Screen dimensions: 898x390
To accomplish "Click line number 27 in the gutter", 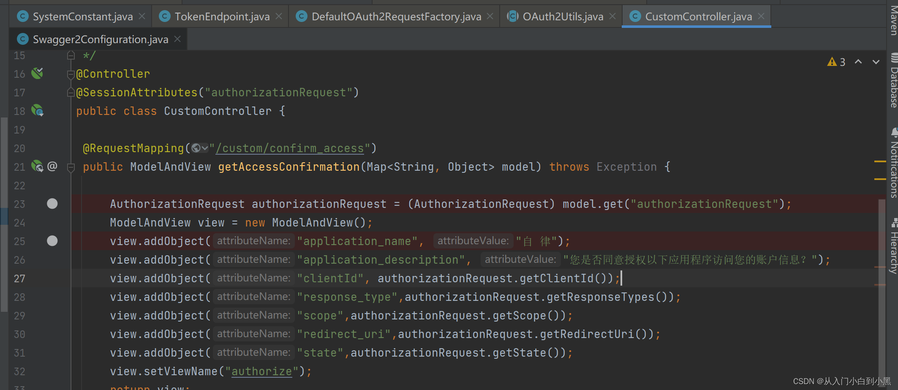I will (19, 278).
